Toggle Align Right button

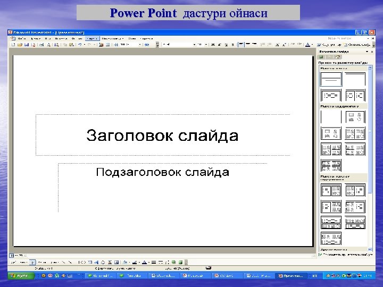(x=254, y=45)
